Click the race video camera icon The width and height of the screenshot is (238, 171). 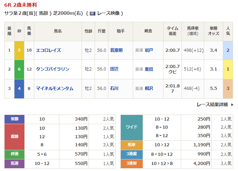tap(92, 13)
